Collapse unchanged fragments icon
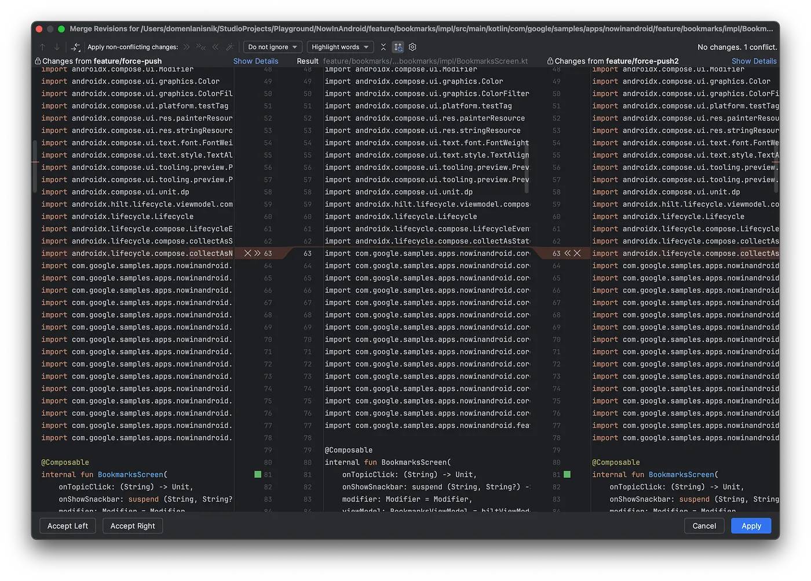 [x=383, y=47]
